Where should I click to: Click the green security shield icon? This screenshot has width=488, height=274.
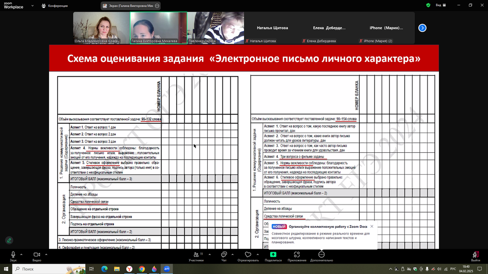[428, 5]
